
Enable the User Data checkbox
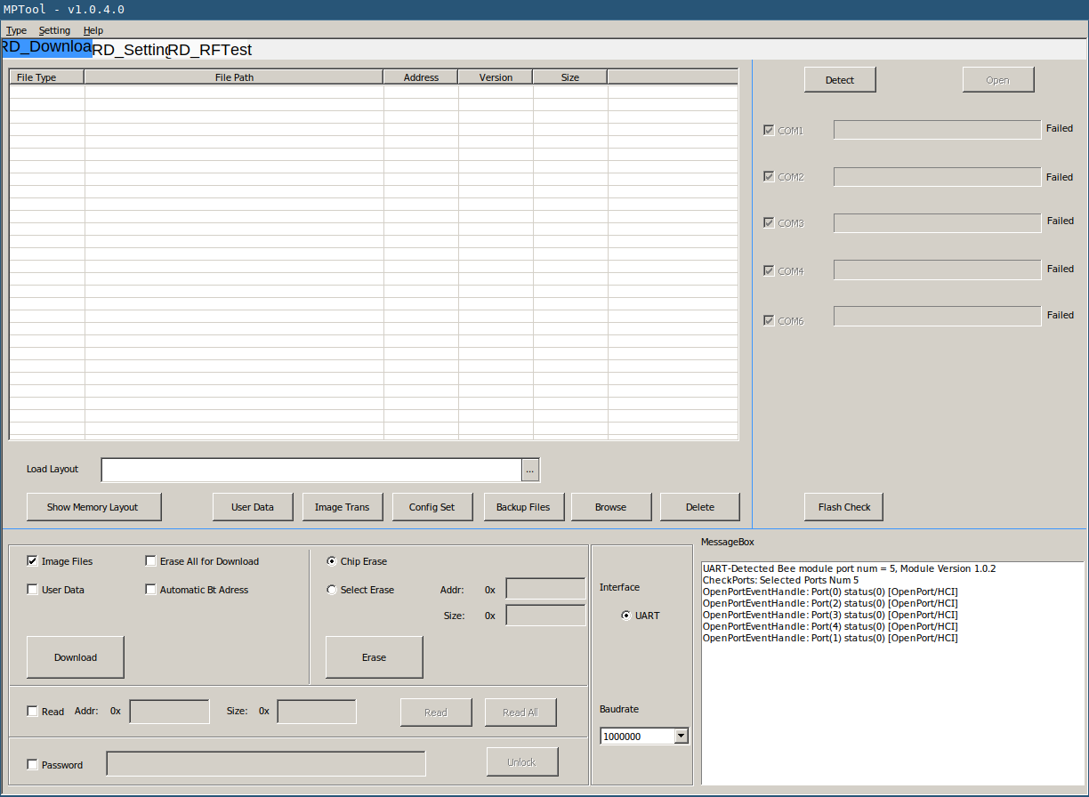coord(33,590)
